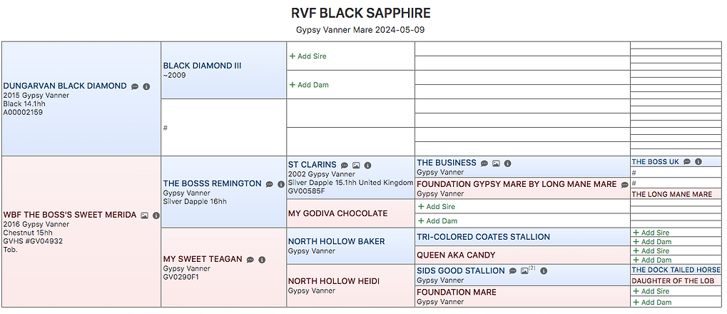Image resolution: width=727 pixels, height=314 pixels.
Task: Open photo icon beside The Business
Action: point(496,163)
